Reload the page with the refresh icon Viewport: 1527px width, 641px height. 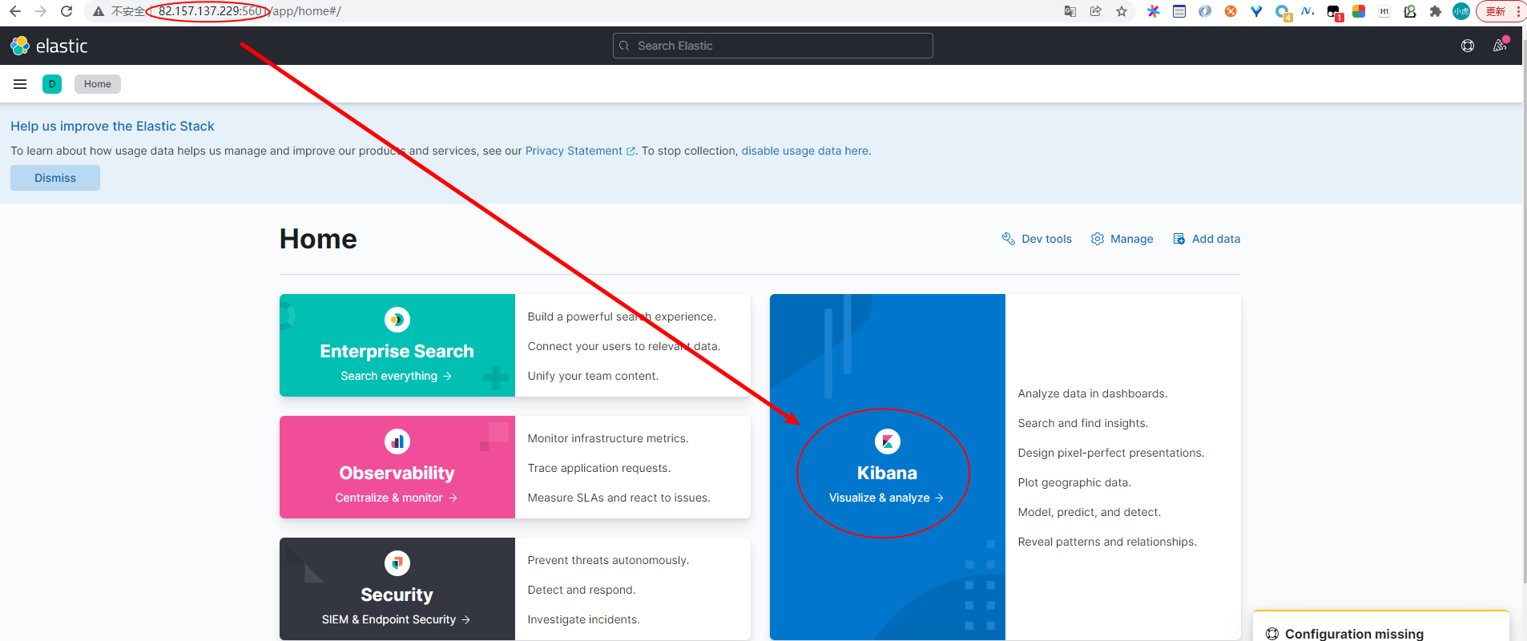point(66,11)
